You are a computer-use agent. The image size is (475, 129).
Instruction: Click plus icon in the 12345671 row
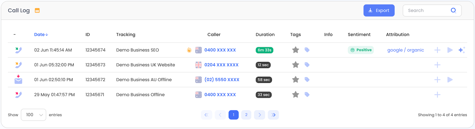click(437, 95)
